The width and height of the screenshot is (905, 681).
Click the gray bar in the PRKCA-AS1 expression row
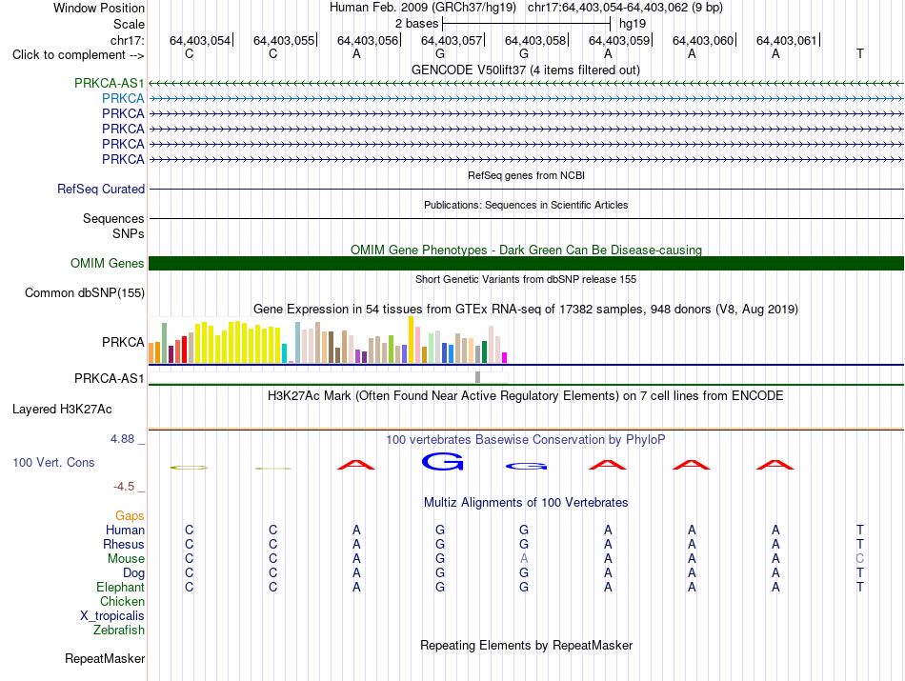click(477, 377)
